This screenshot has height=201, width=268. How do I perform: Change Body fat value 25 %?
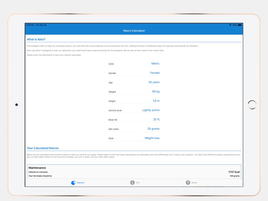(156, 119)
